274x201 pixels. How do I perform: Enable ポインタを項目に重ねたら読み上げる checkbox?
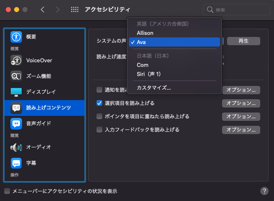pos(99,116)
